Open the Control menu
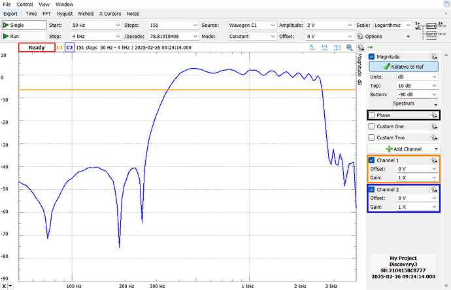Viewport: 451px width, 290px height. pyautogui.click(x=24, y=4)
